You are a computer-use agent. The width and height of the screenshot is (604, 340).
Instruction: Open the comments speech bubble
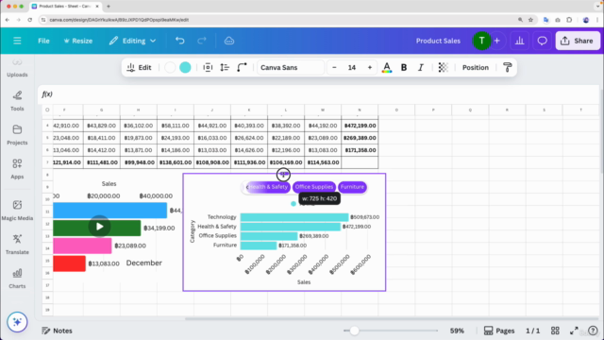coord(542,41)
